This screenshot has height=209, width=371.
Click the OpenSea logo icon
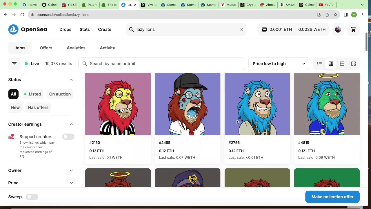coord(13,29)
